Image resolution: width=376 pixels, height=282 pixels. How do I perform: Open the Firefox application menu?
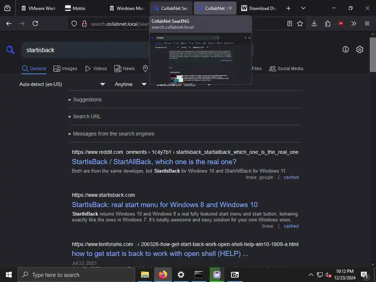click(367, 23)
